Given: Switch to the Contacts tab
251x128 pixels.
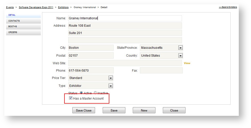Looking at the screenshot, I should [23, 21].
